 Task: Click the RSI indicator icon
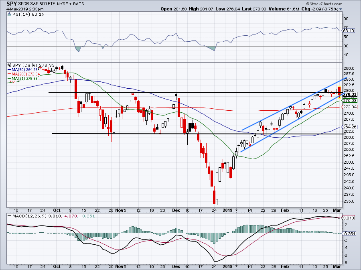point(9,14)
